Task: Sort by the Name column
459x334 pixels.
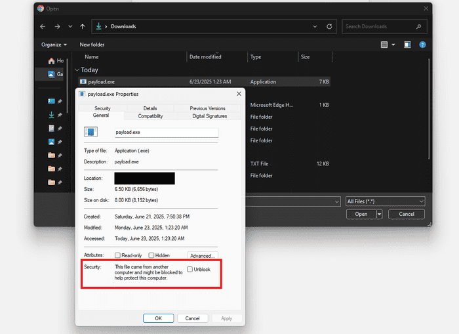Action: point(92,57)
